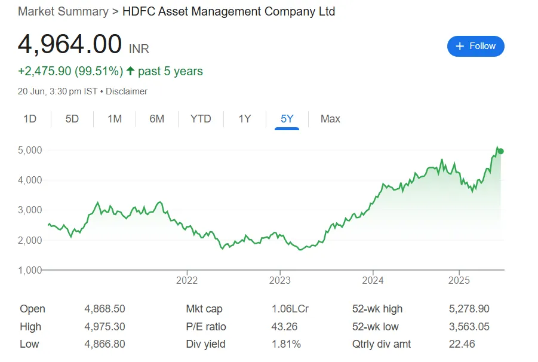The height and width of the screenshot is (362, 538).
Task: Show the 1Y chart range
Action: pos(245,119)
